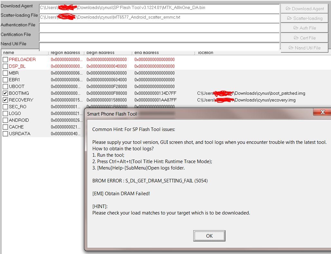Click EBR1 begin address 0x0000000000604000
331x254 pixels.
(x=106, y=80)
